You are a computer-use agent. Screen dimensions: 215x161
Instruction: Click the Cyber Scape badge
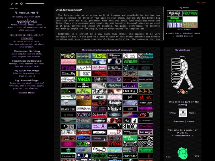click(x=99, y=109)
